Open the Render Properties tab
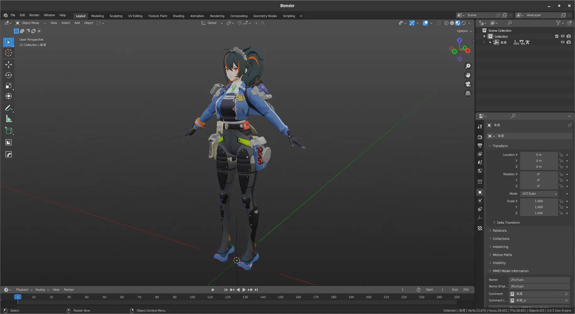This screenshot has width=575, height=314. click(x=480, y=137)
